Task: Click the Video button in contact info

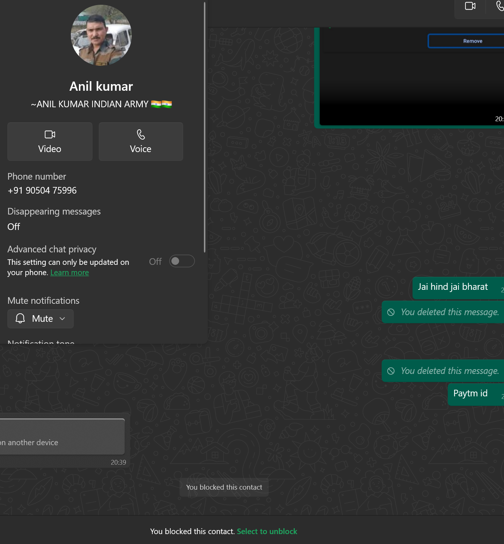Action: [50, 141]
